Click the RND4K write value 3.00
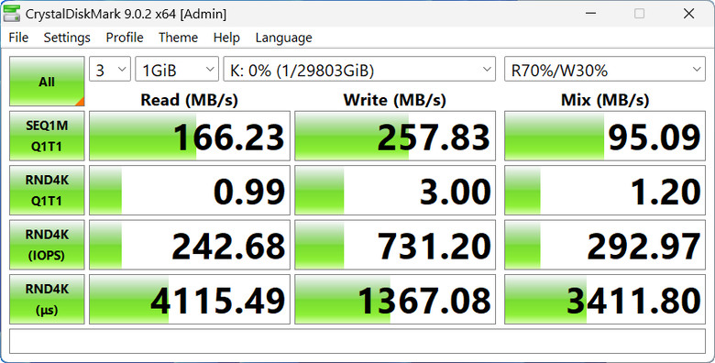 [395, 190]
